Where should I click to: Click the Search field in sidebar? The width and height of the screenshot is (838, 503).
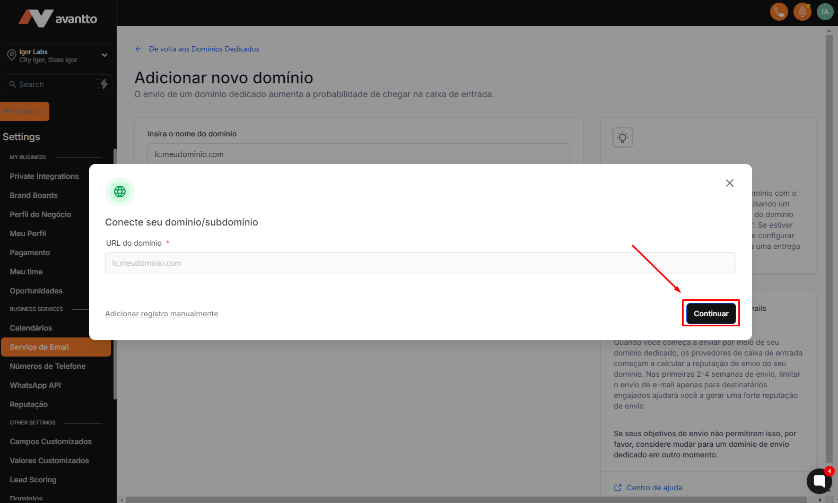(x=57, y=84)
